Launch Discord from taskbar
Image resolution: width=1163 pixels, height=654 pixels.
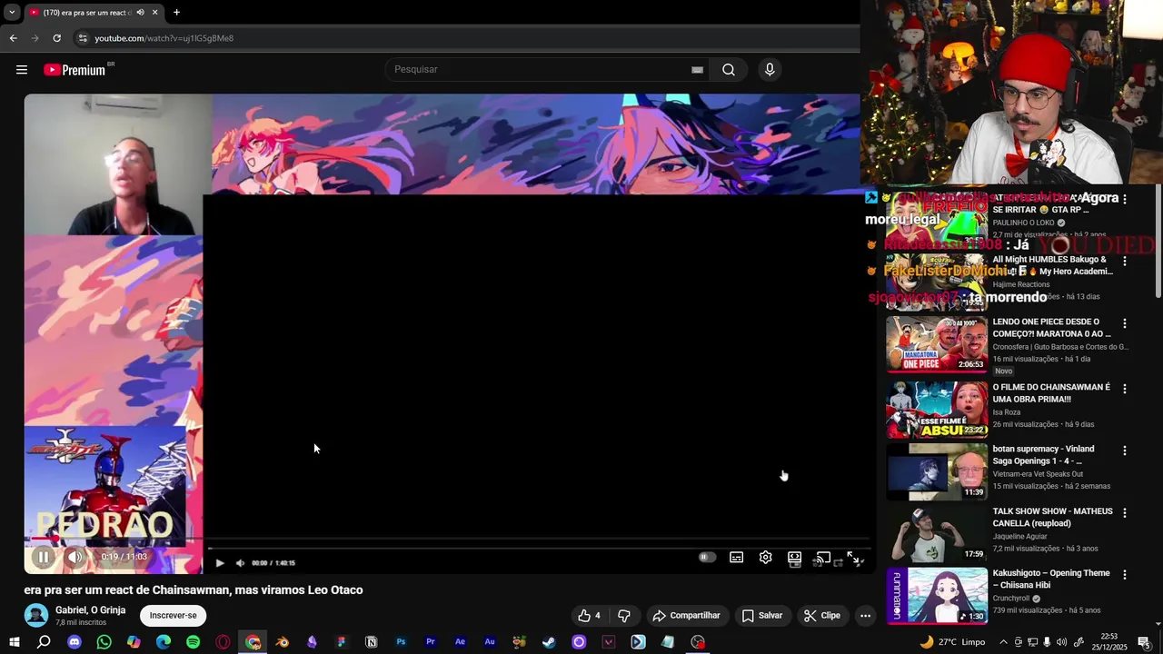[75, 642]
